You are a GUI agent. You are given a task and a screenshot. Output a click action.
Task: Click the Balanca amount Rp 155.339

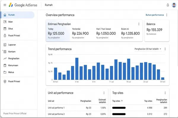154,30
